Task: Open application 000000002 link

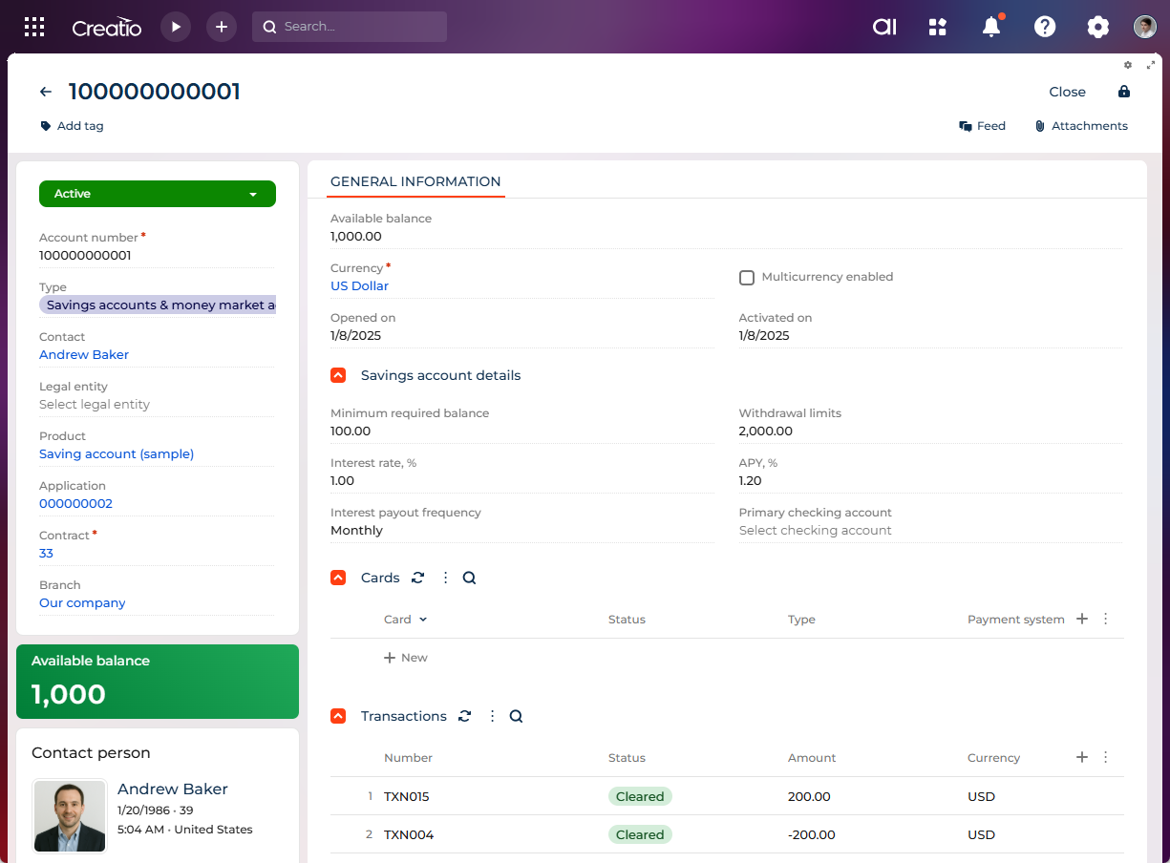Action: (x=75, y=504)
